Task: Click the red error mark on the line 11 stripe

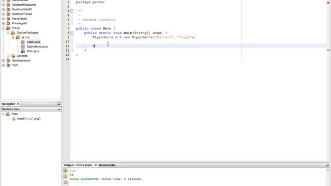Action: click(328, 50)
